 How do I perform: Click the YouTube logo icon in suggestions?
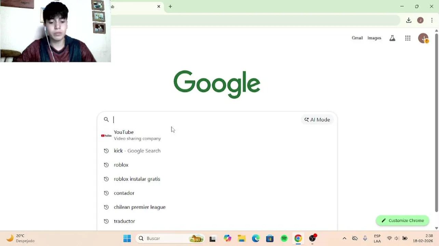point(106,136)
